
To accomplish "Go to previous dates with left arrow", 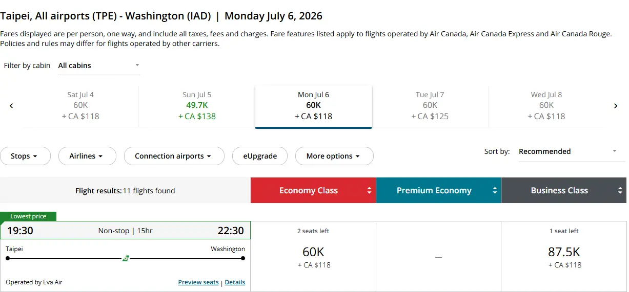I will (x=11, y=106).
